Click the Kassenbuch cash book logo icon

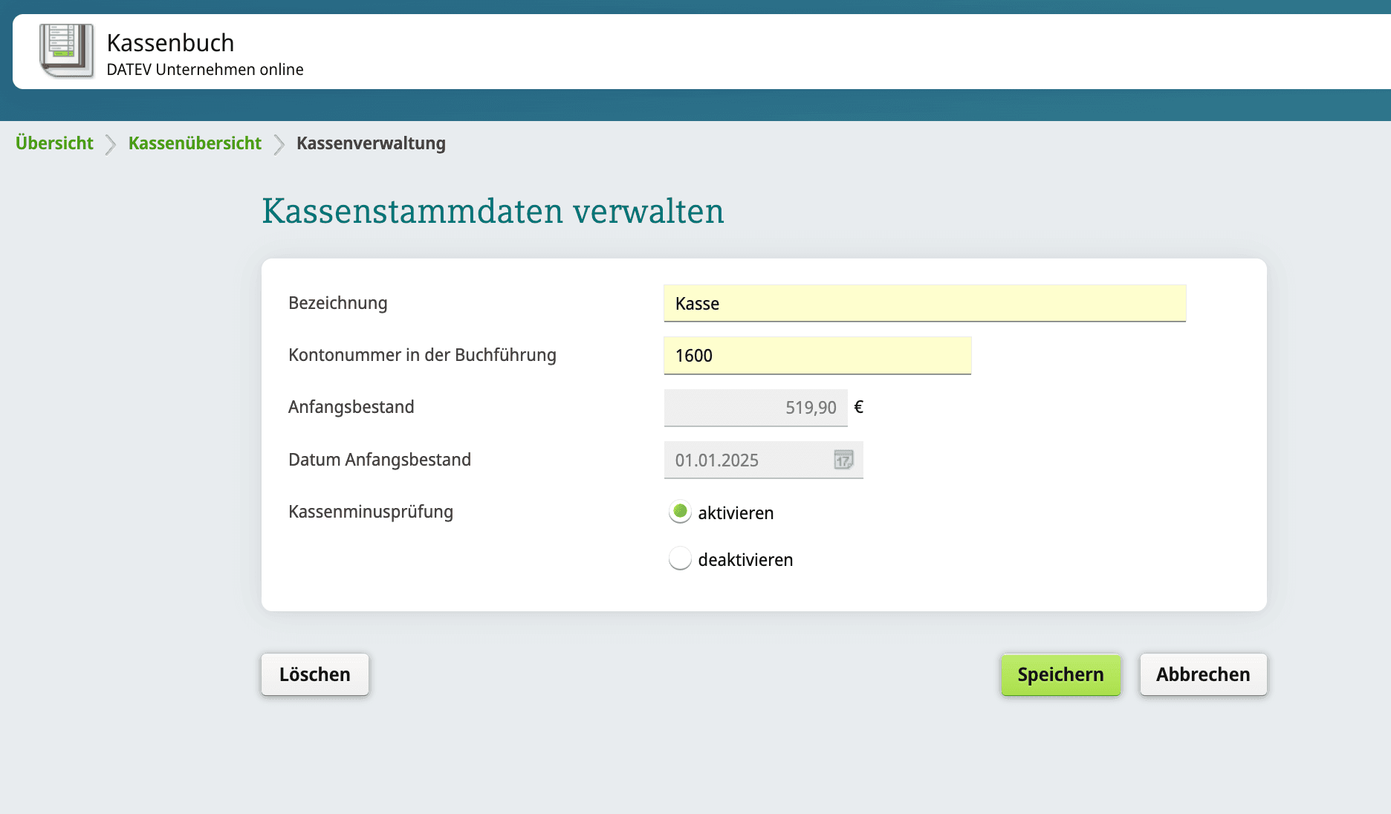point(66,51)
